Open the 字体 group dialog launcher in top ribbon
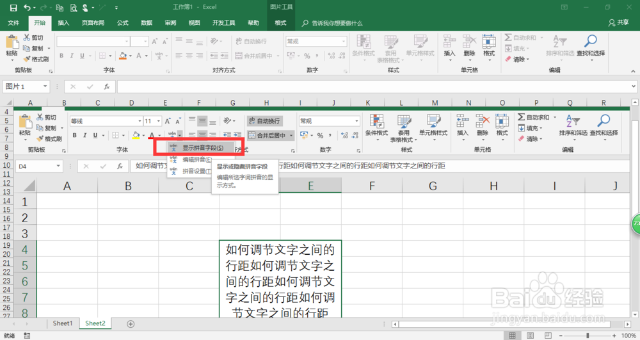This screenshot has width=640, height=340. point(168,71)
